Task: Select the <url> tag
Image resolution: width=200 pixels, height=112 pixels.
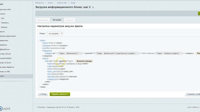Action: pos(44,48)
